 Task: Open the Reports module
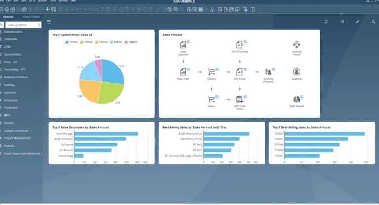pyautogui.click(x=9, y=146)
